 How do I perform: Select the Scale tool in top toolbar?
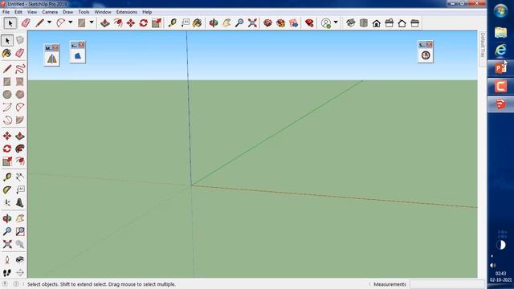(157, 23)
